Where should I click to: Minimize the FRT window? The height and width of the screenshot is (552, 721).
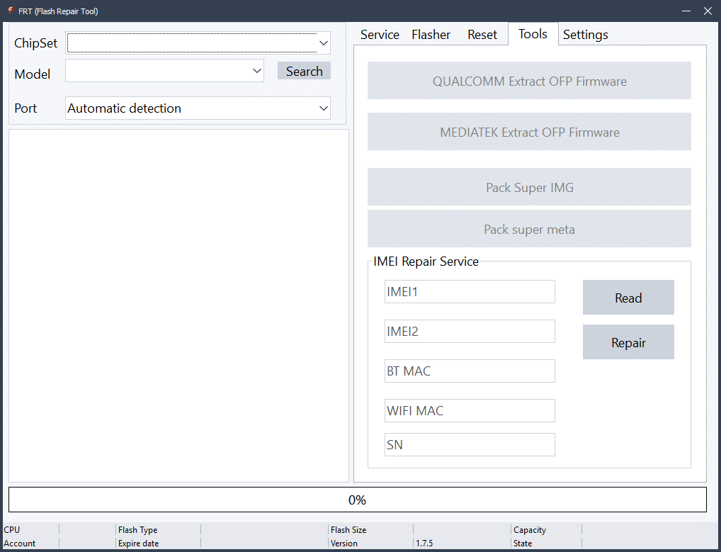coord(686,11)
